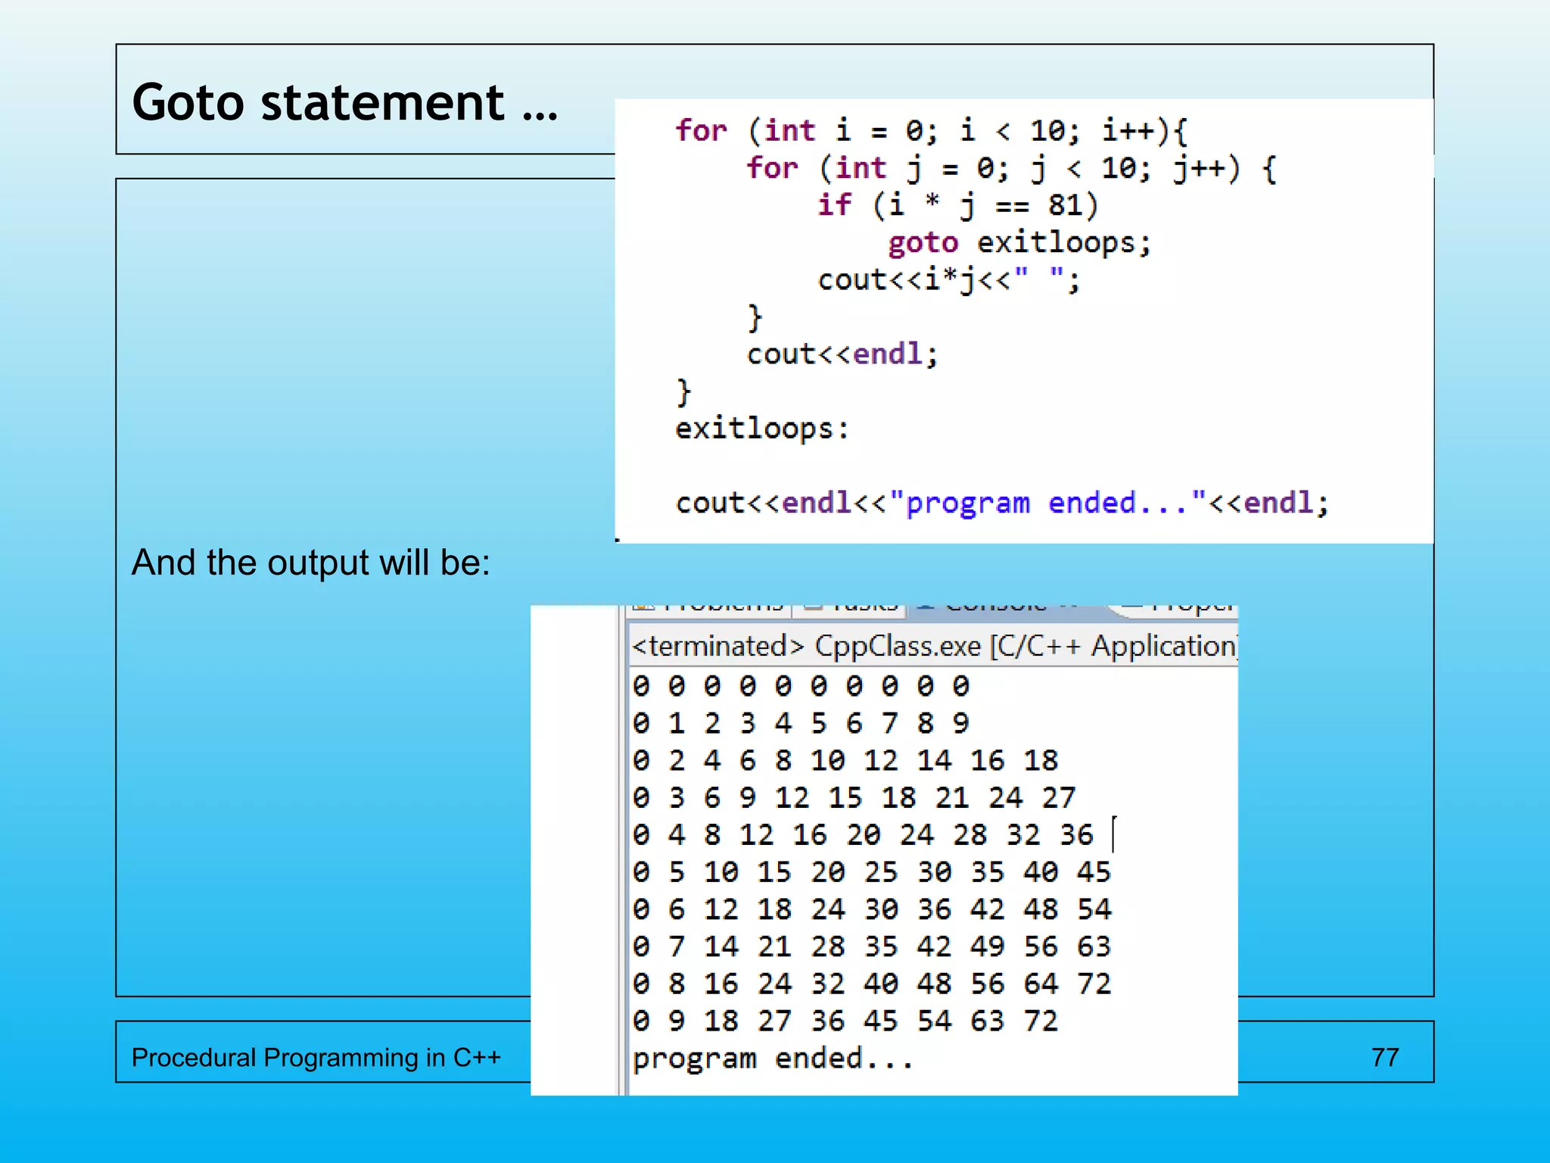The width and height of the screenshot is (1550, 1163).
Task: Click console row '0 1 2 3 4 5 6 7 8 9'
Action: click(x=801, y=723)
